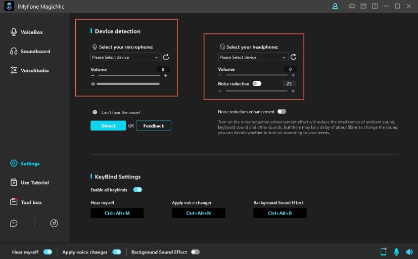418x259 pixels.
Task: Click the headphone Volume slider track
Action: (256, 75)
